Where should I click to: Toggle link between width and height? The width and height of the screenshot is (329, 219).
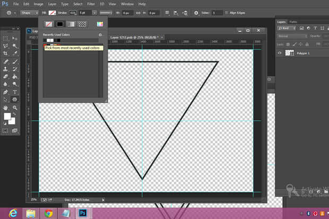[138, 12]
